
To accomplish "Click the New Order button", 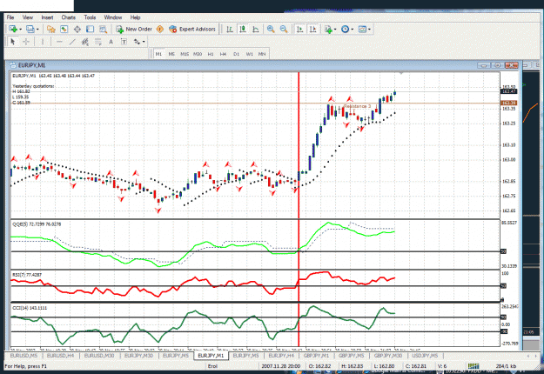I will [134, 29].
